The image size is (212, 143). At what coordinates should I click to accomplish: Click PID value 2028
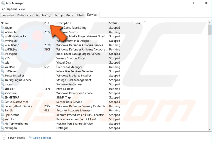47,45
